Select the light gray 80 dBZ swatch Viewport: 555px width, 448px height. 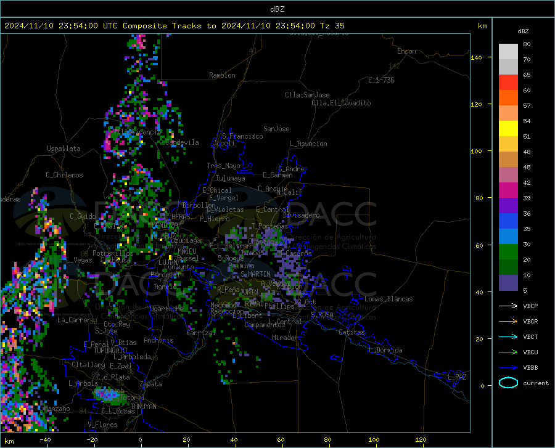[508, 52]
